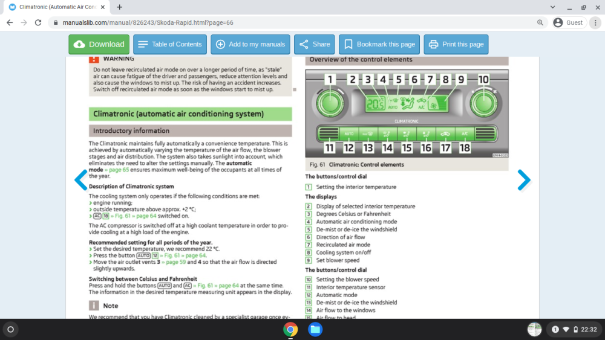605x340 pixels.
Task: Open the system tray clock 22:32
Action: pyautogui.click(x=589, y=330)
